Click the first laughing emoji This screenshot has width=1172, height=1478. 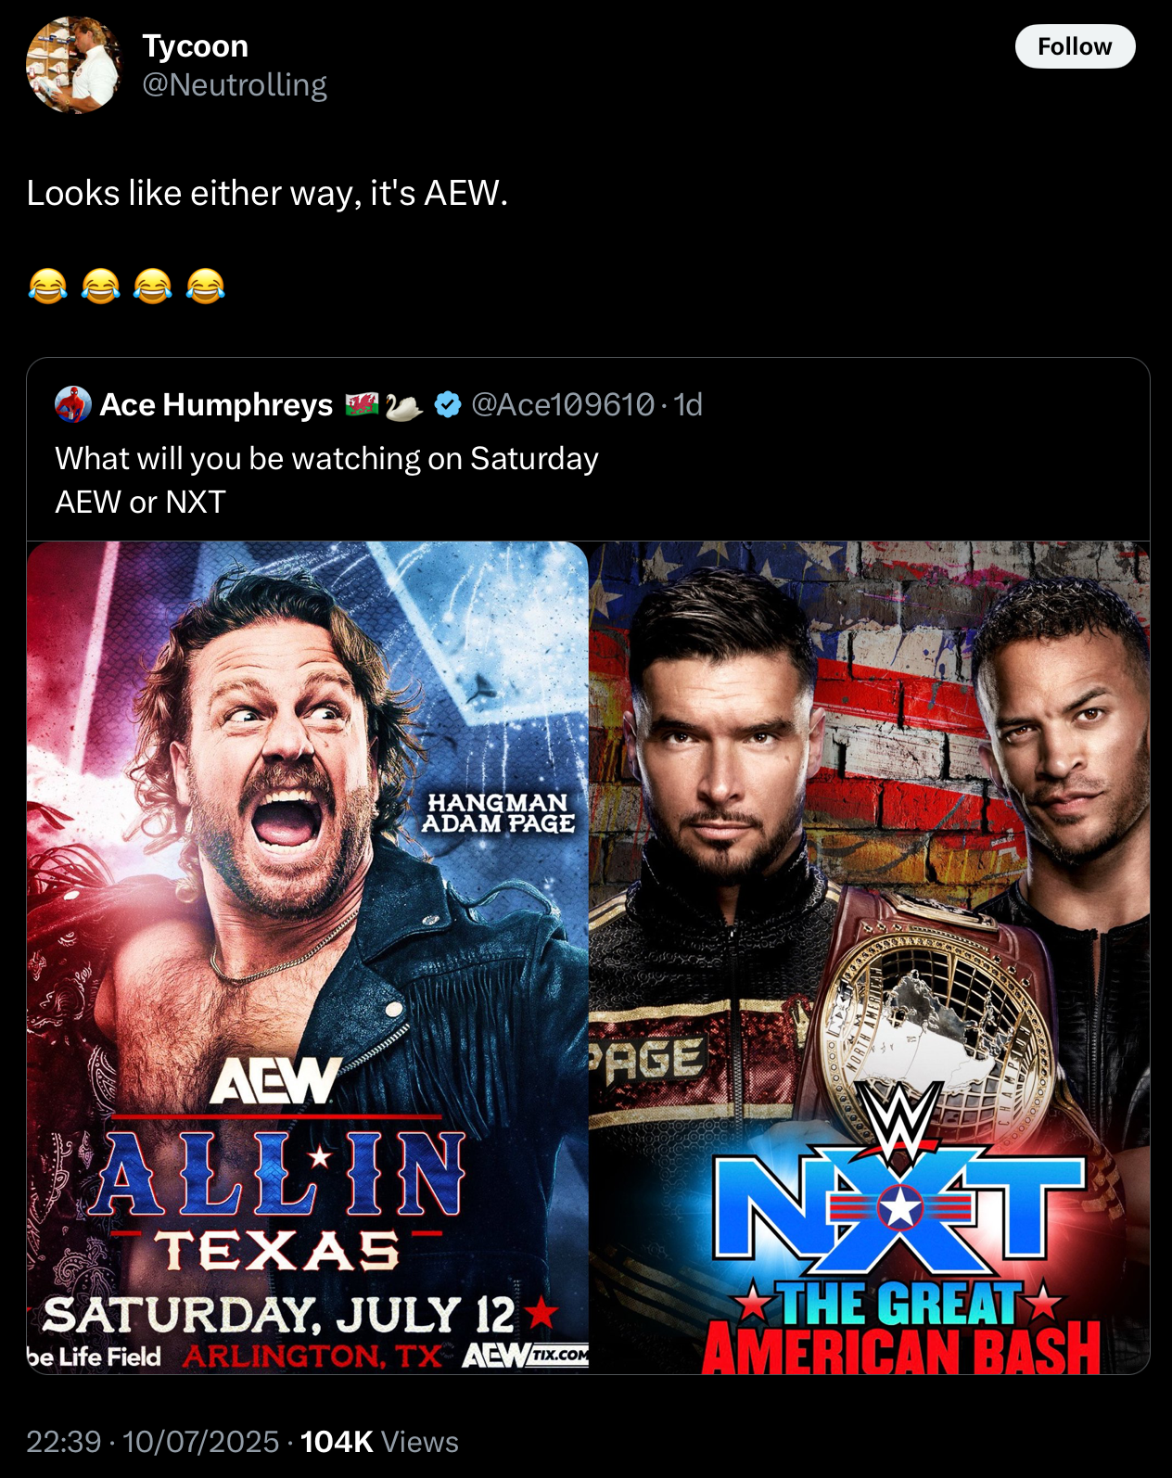point(47,286)
